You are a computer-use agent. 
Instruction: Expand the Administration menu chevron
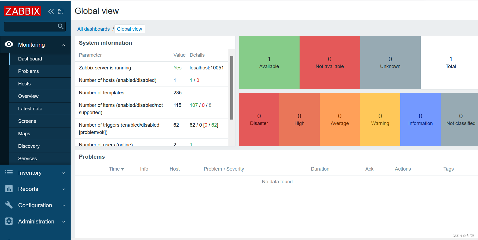(x=64, y=222)
